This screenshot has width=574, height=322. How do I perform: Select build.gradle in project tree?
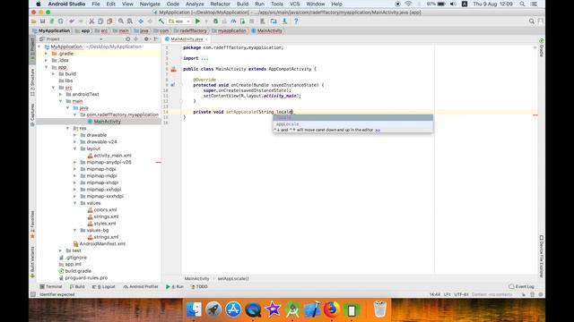coord(78,271)
